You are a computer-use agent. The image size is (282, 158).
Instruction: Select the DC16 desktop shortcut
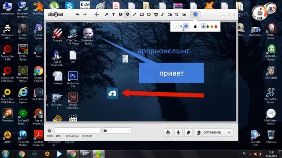click(23, 53)
